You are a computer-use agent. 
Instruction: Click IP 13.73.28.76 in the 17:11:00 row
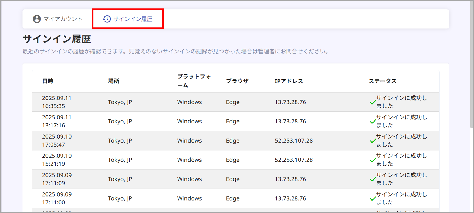tap(290, 198)
